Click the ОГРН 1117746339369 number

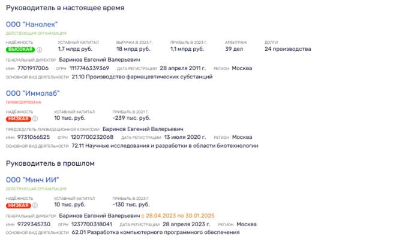coord(89,68)
